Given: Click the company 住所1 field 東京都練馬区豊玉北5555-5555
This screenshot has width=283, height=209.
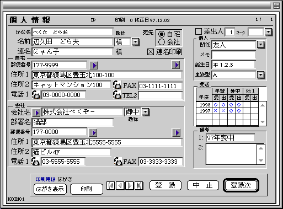Looking at the screenshot, I should (107, 142).
